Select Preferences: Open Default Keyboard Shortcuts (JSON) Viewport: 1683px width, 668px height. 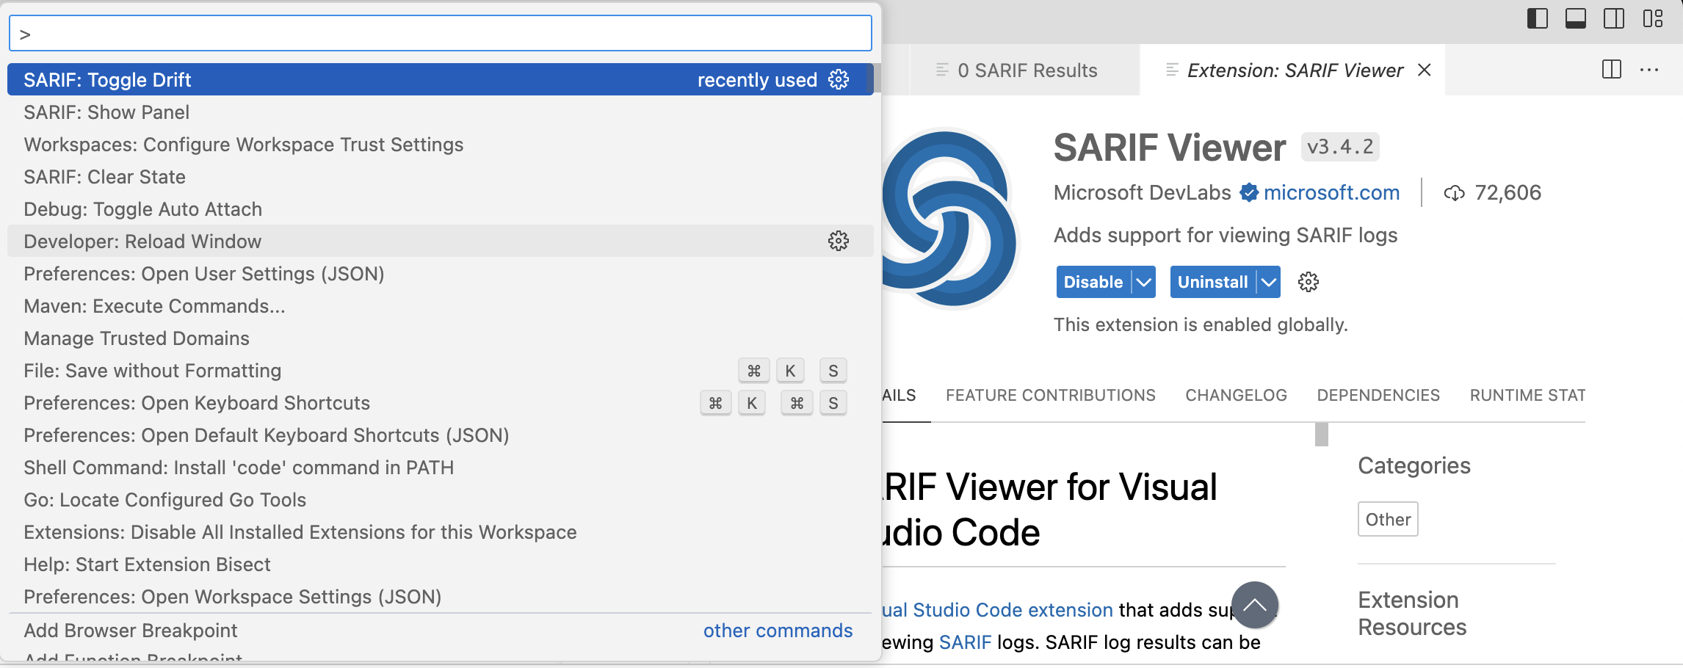(441, 435)
